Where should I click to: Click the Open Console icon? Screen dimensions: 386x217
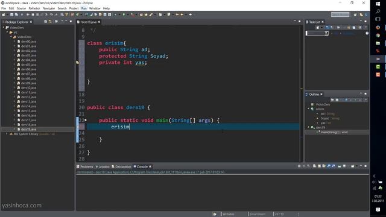pyautogui.click(x=353, y=166)
